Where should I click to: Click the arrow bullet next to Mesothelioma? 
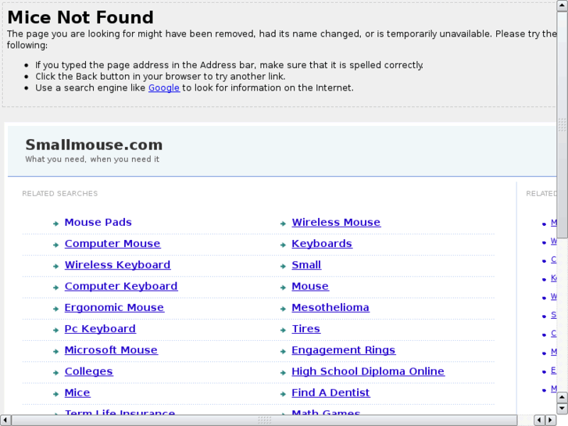pyautogui.click(x=283, y=309)
